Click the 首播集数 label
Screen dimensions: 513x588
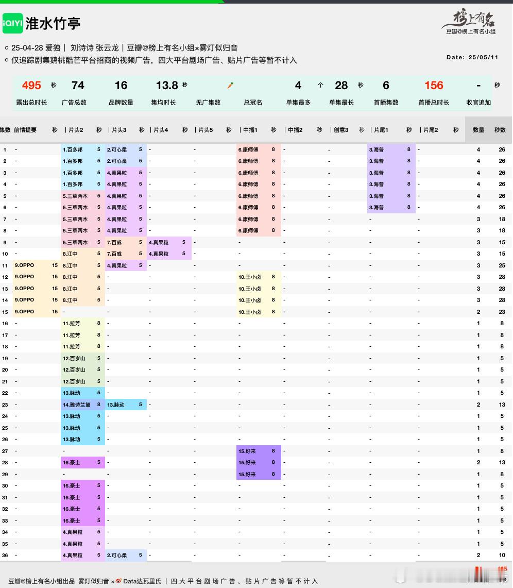[x=386, y=103]
